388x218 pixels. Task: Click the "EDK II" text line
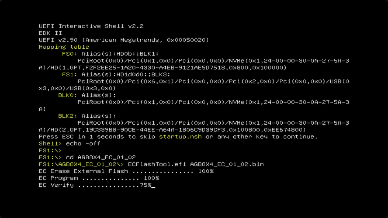coord(50,33)
